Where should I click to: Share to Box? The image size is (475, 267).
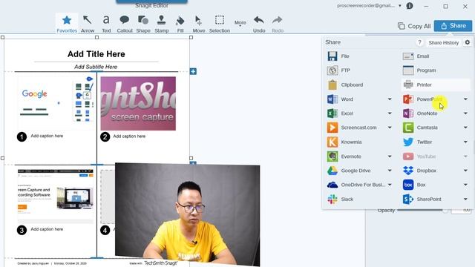click(414, 185)
